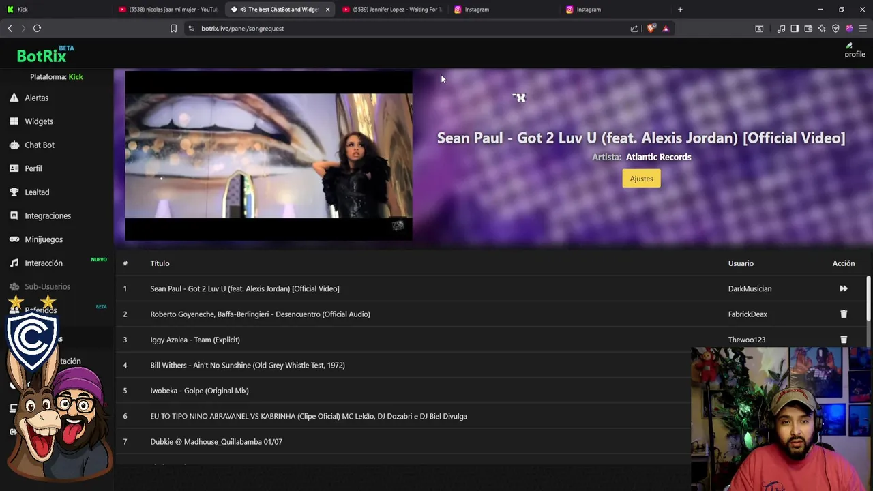Open Brave VPN shield icon
Screen dimensions: 873x491
click(835, 29)
